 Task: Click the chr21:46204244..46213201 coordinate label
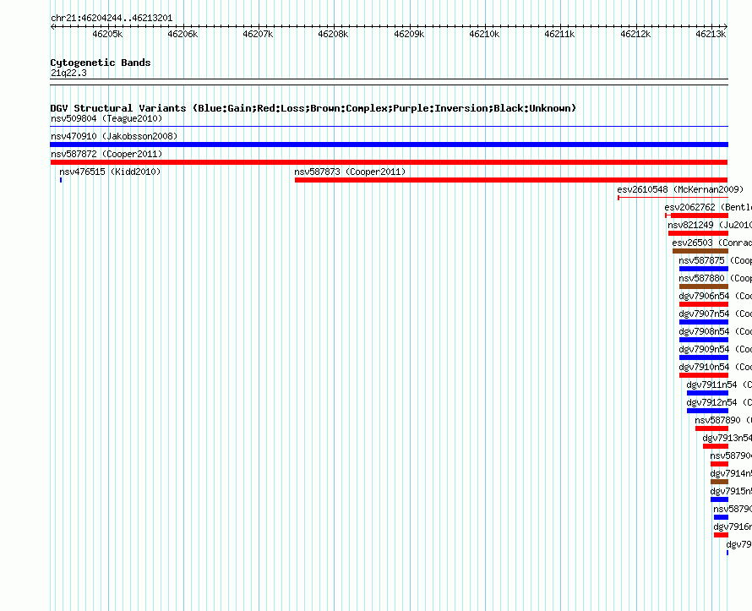click(x=112, y=19)
